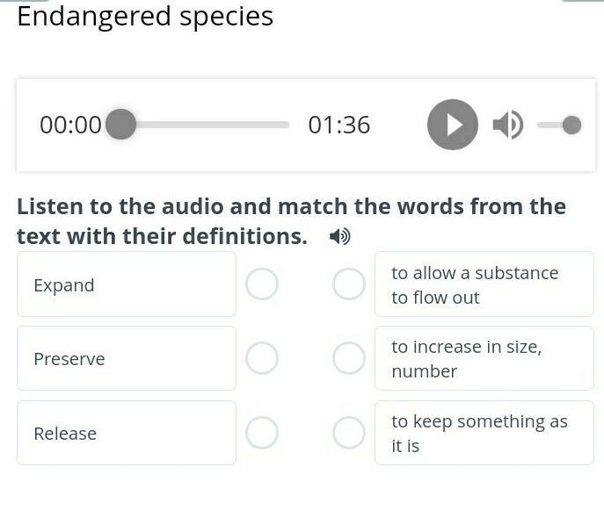Select radio for 'to allow a substance to flow out'
Image resolution: width=604 pixels, height=517 pixels.
pos(349,284)
